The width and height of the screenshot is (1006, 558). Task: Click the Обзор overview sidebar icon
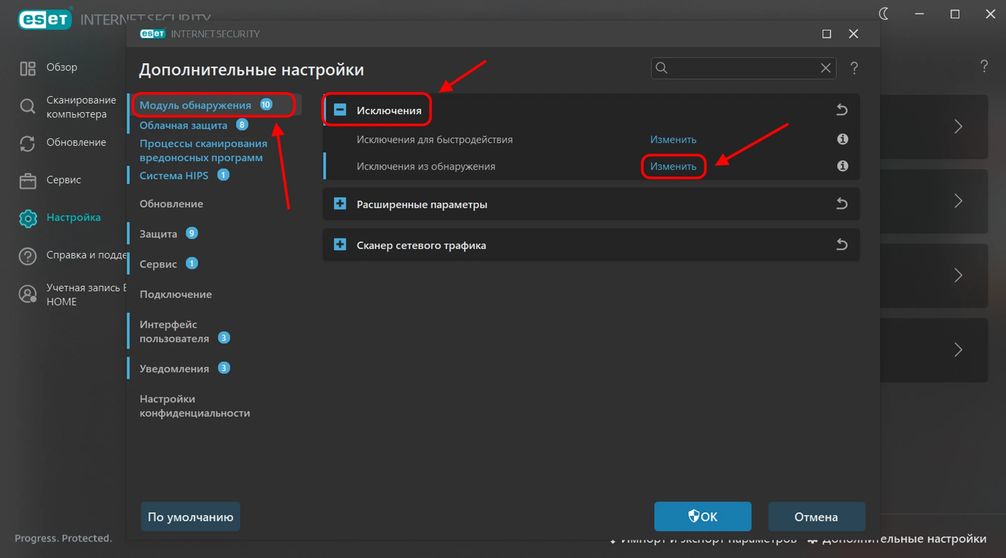tap(28, 68)
